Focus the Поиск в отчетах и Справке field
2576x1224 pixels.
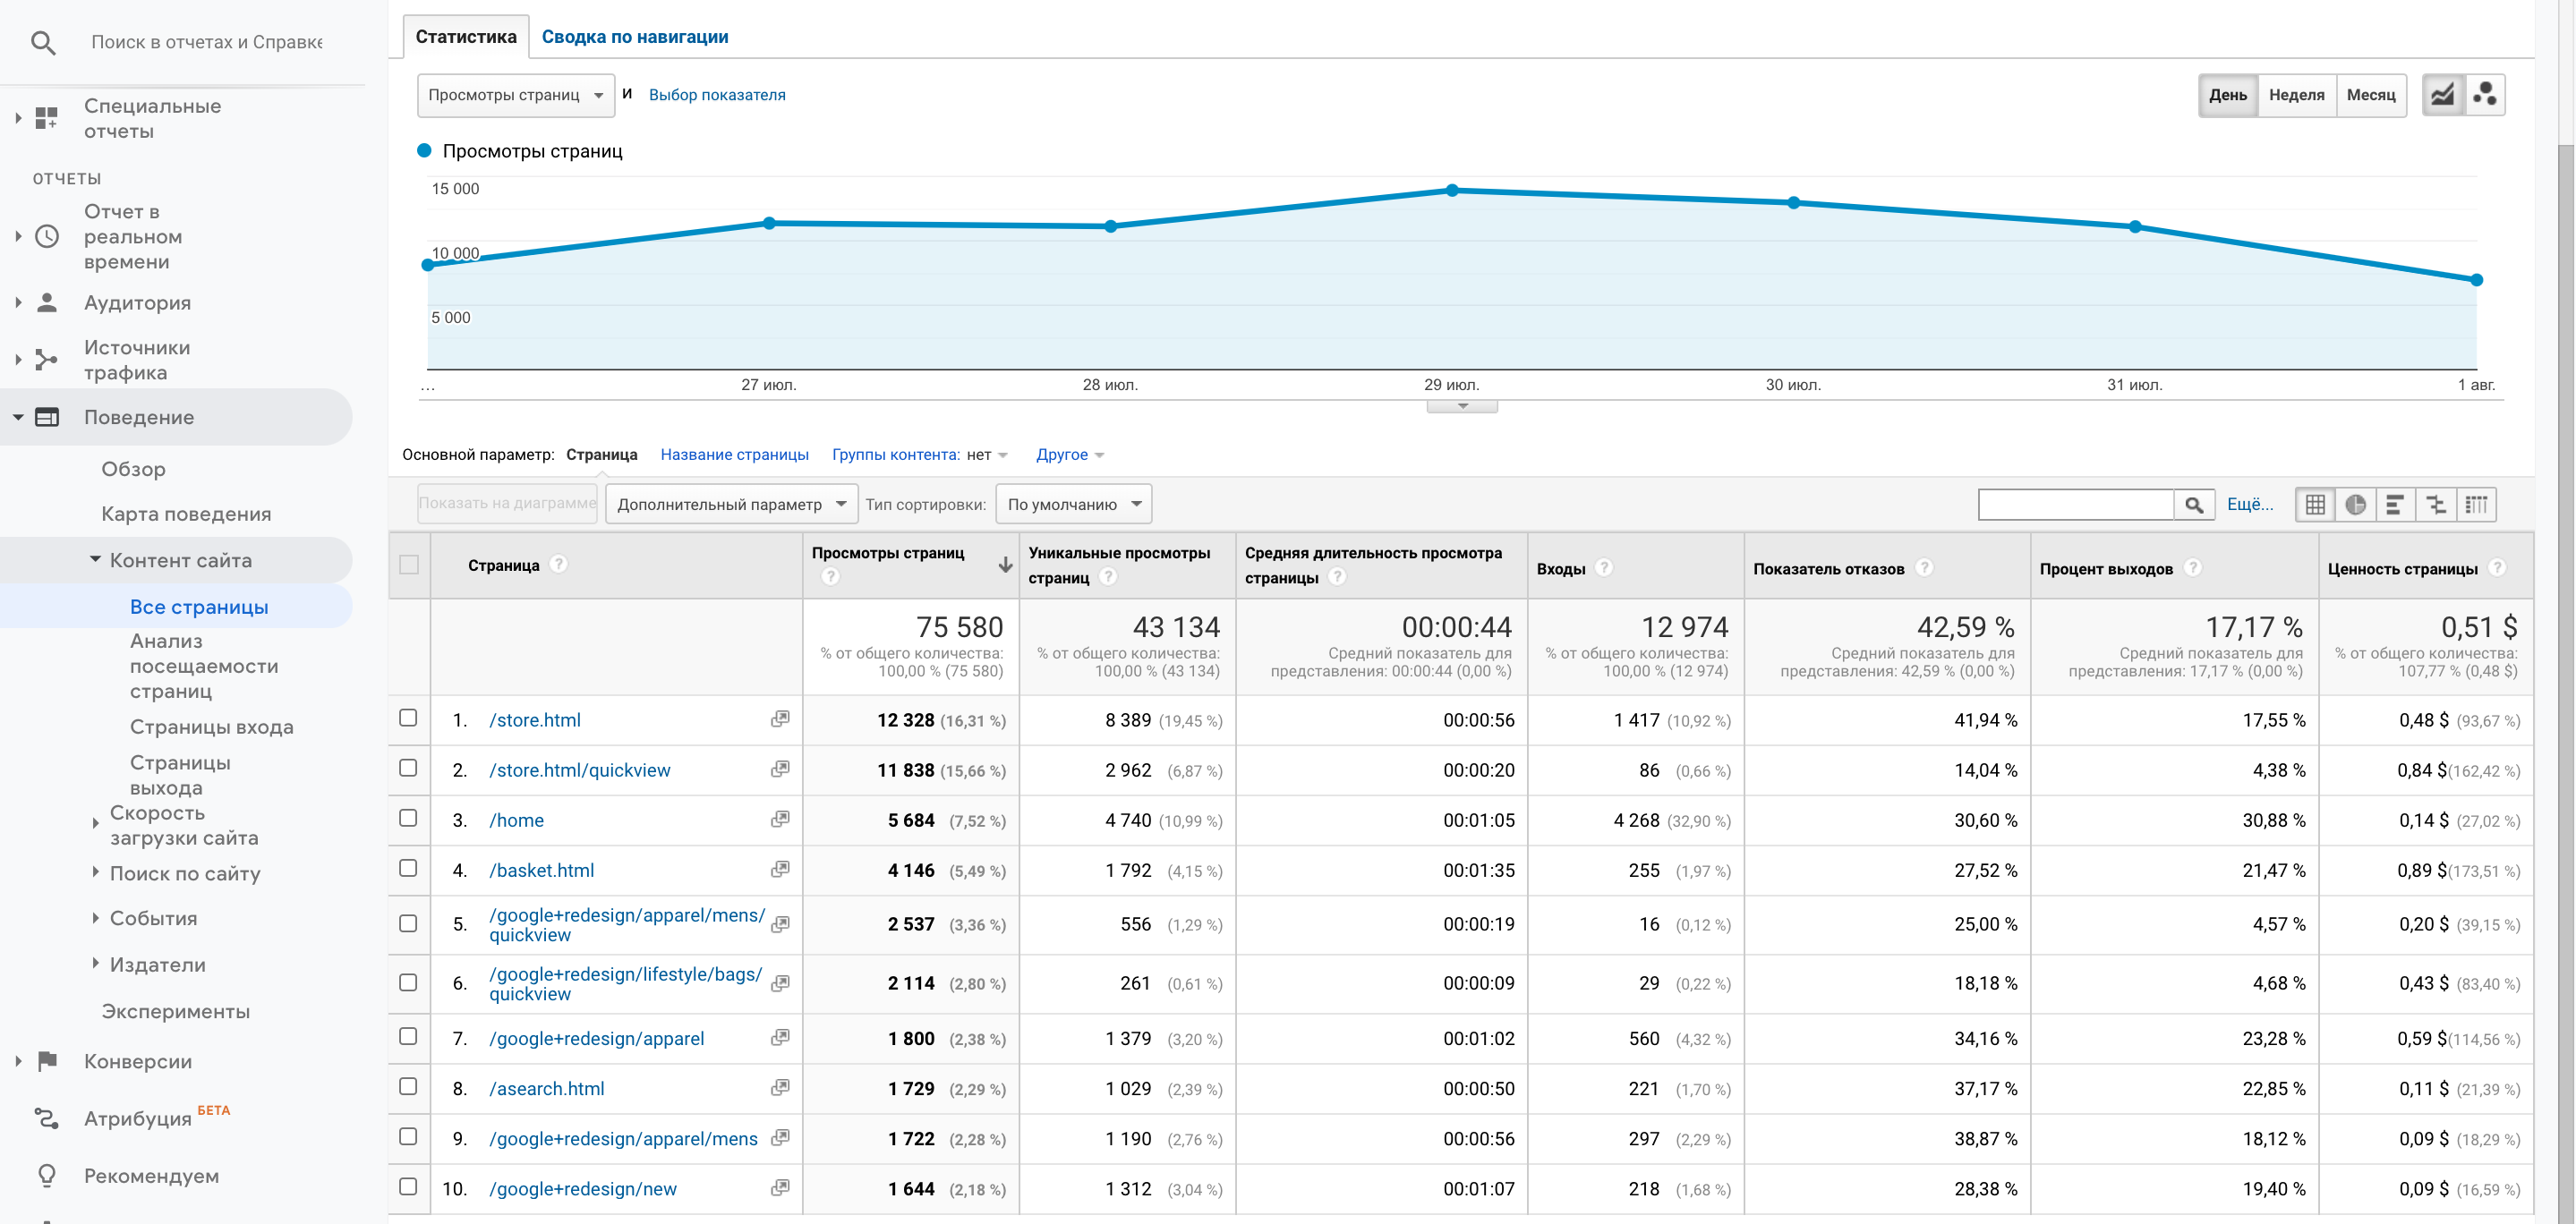coord(207,42)
